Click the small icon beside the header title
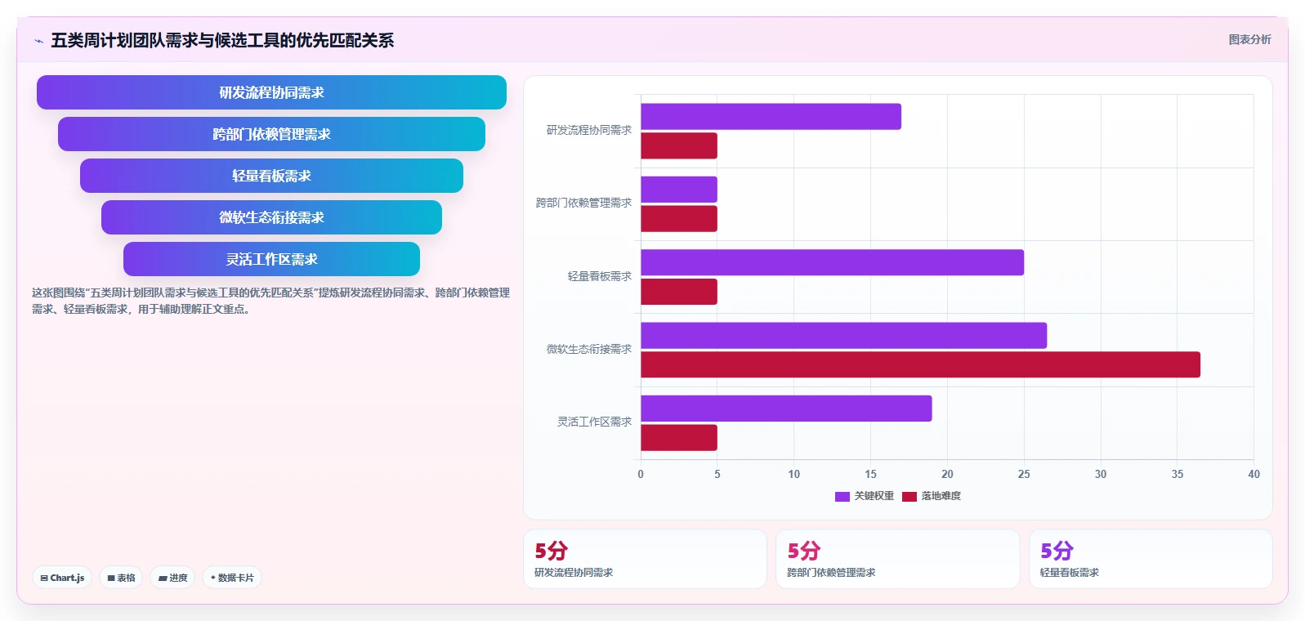The height and width of the screenshot is (621, 1305). [38, 41]
